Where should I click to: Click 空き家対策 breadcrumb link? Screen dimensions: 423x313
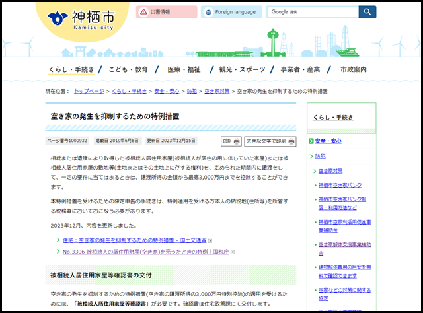[x=217, y=91]
